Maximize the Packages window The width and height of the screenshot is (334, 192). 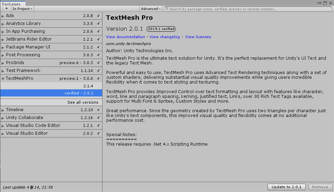[x=325, y=3]
